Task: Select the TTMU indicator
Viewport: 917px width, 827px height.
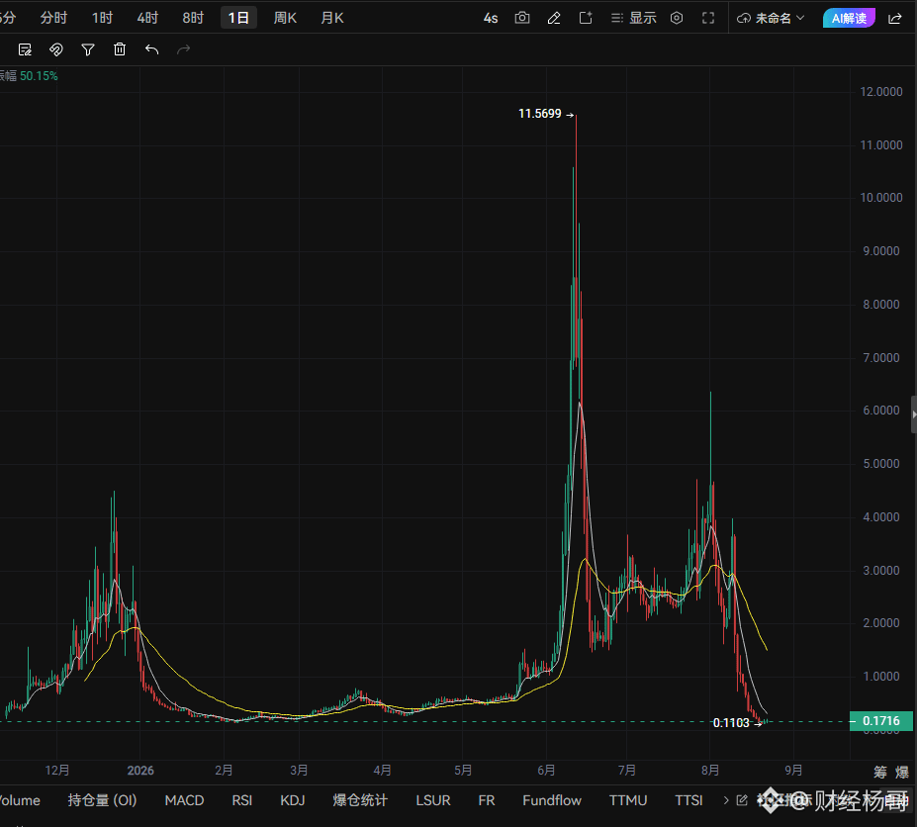Action: pos(628,800)
